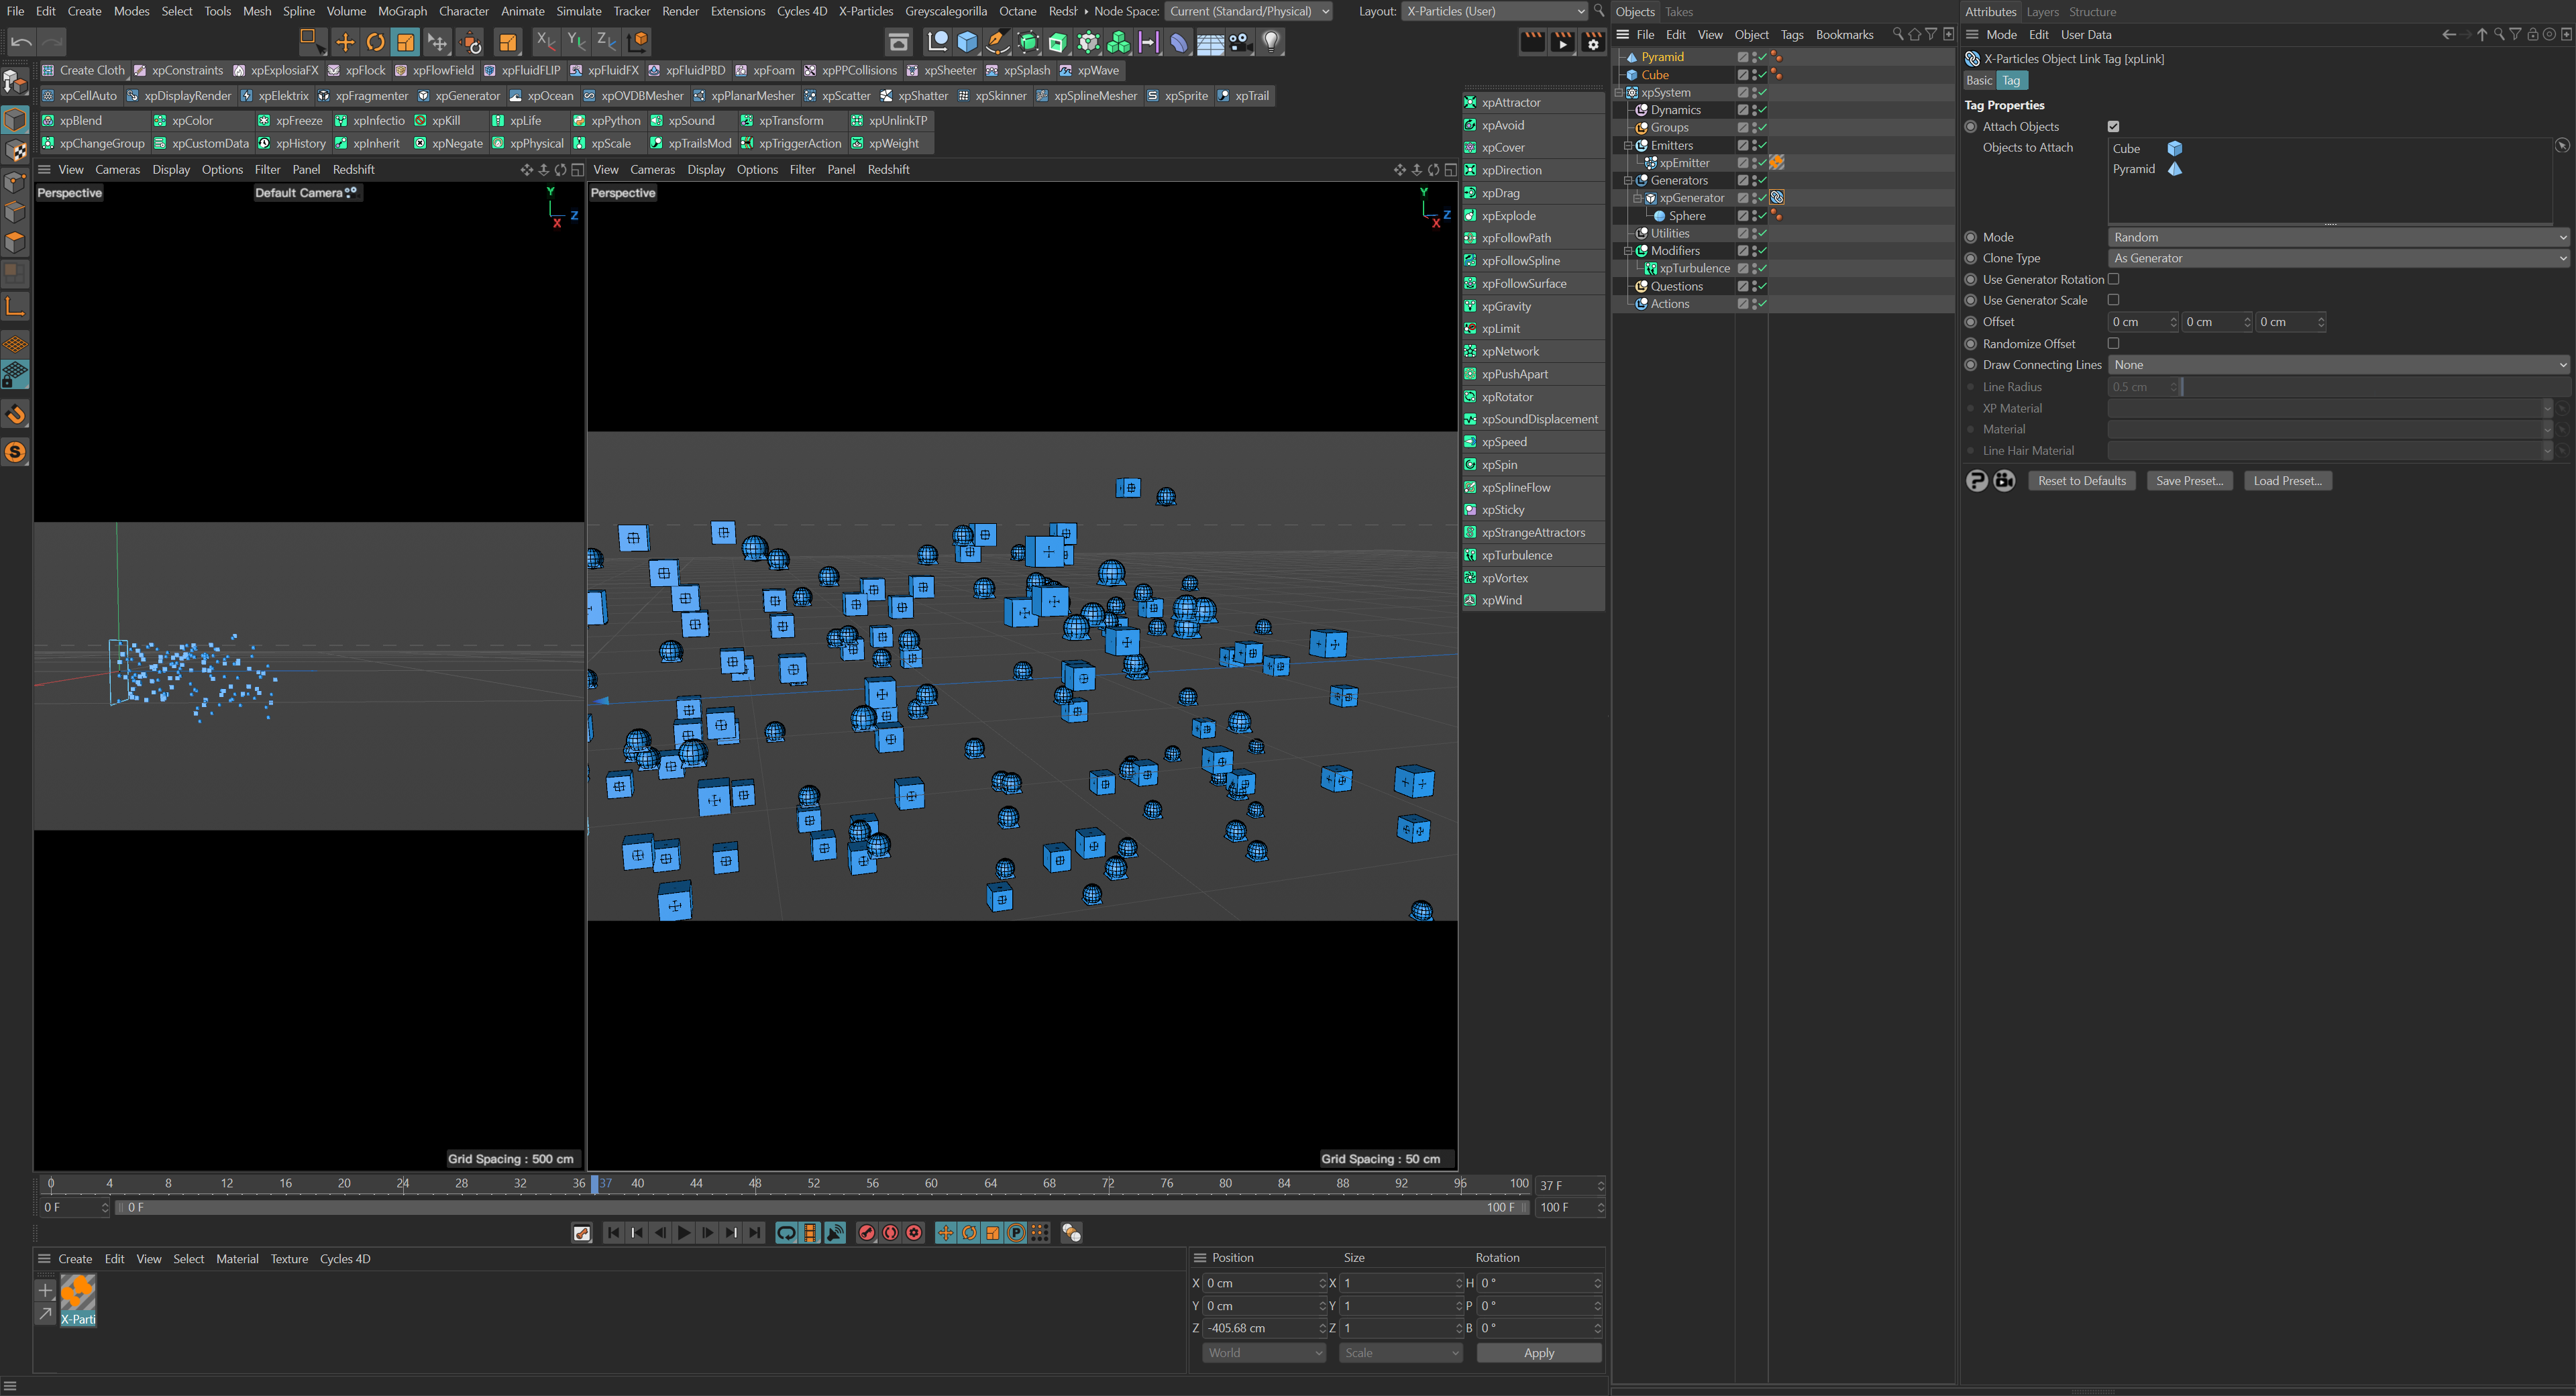Switch to the Takes tab
Image resolution: width=2576 pixels, height=1396 pixels.
pos(1678,12)
